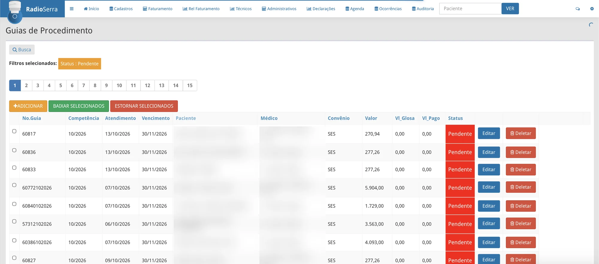Go to page 15 of results

pos(190,86)
